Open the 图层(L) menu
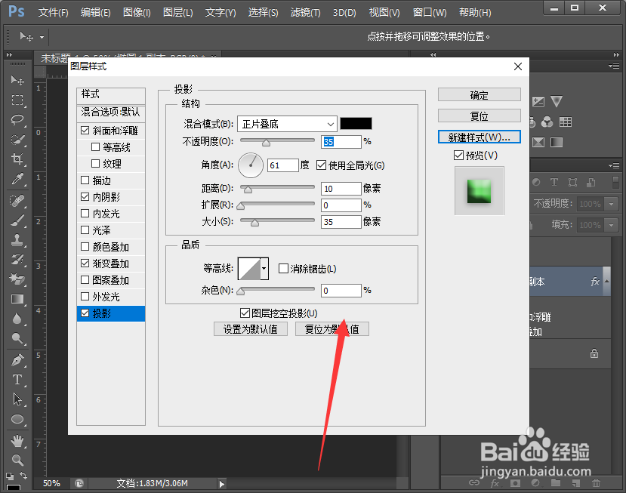626x493 pixels. [x=177, y=13]
